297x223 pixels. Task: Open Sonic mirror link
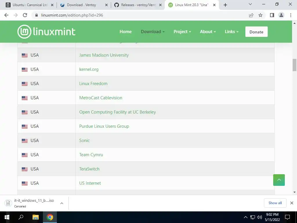[84, 141]
